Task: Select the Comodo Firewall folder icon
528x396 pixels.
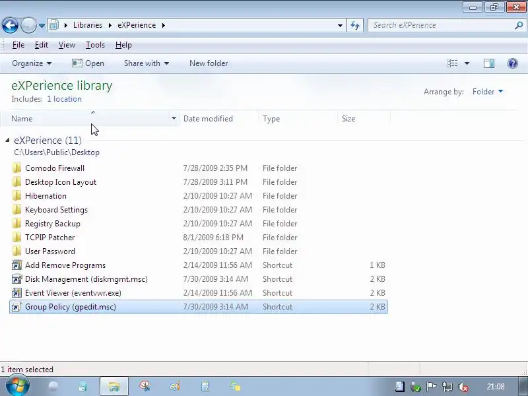Action: 17,168
